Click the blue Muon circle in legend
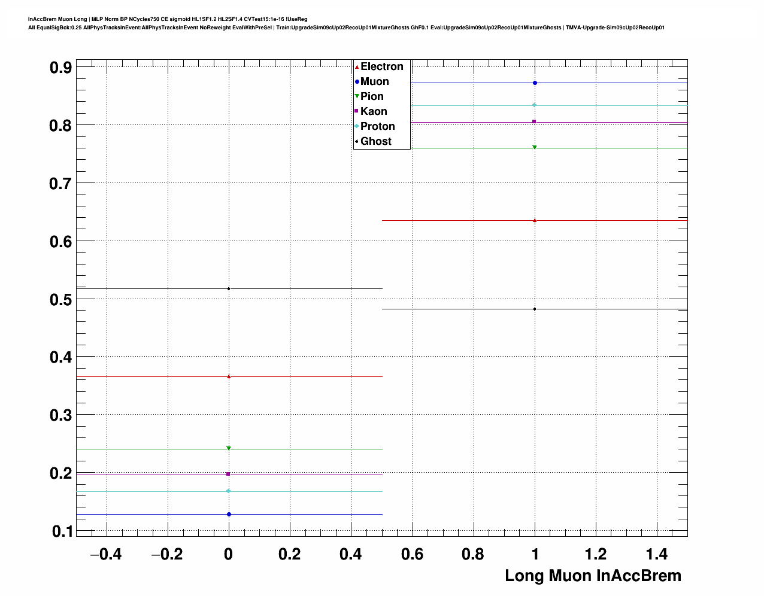The width and height of the screenshot is (764, 596). point(357,82)
